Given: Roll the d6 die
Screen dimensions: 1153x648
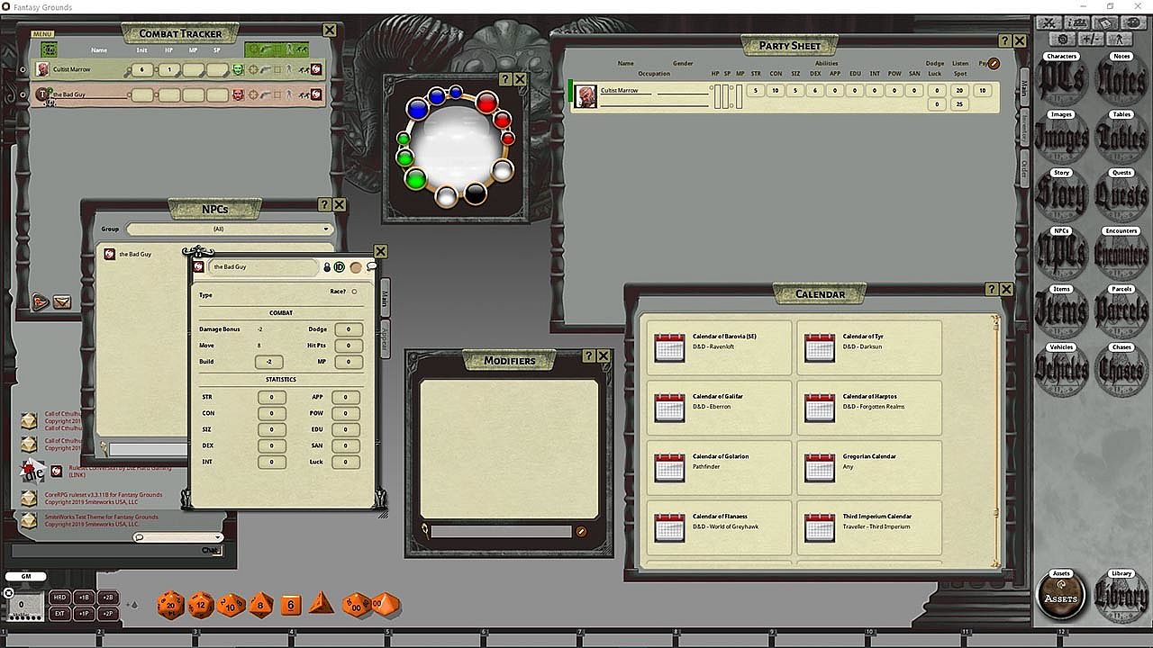Looking at the screenshot, I should coord(290,606).
